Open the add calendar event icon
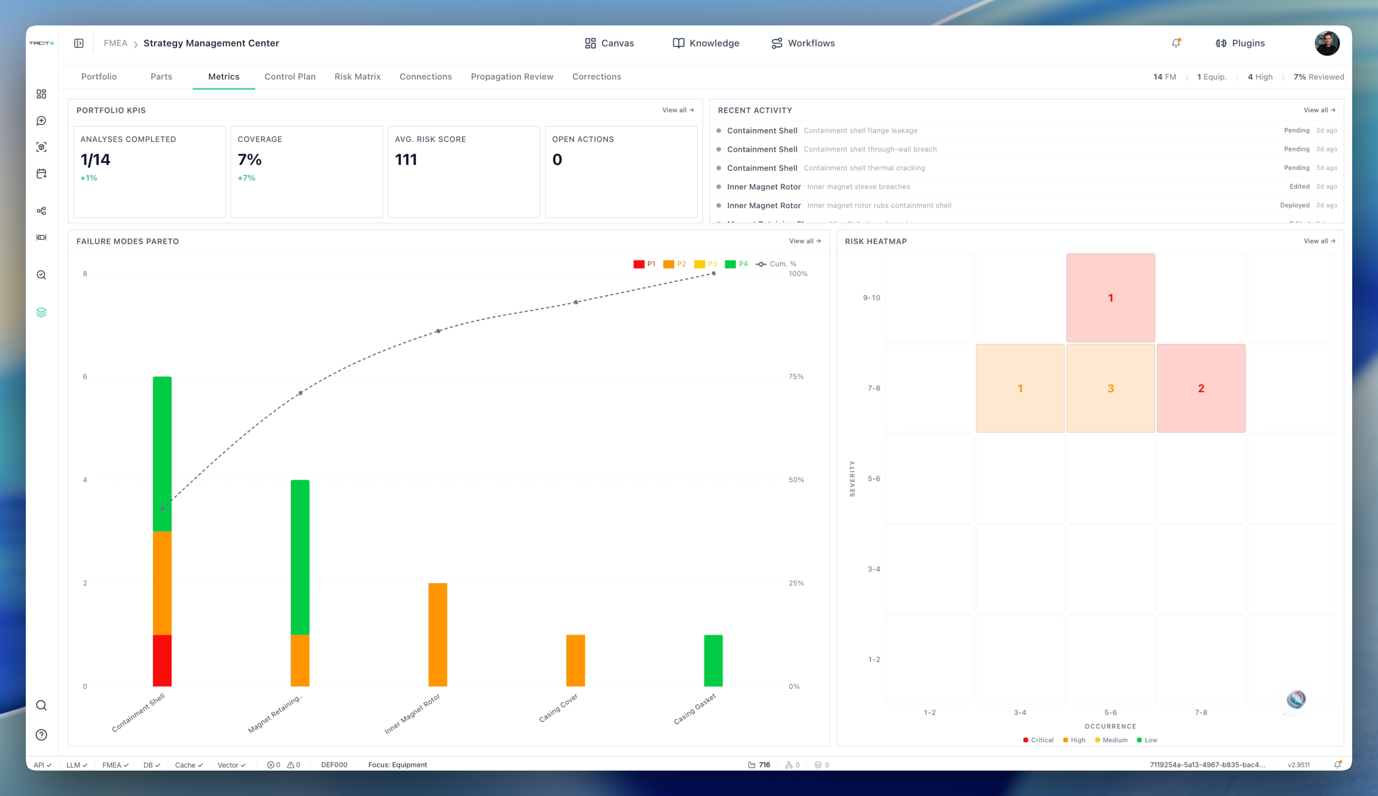Viewport: 1378px width, 796px height. (x=41, y=174)
